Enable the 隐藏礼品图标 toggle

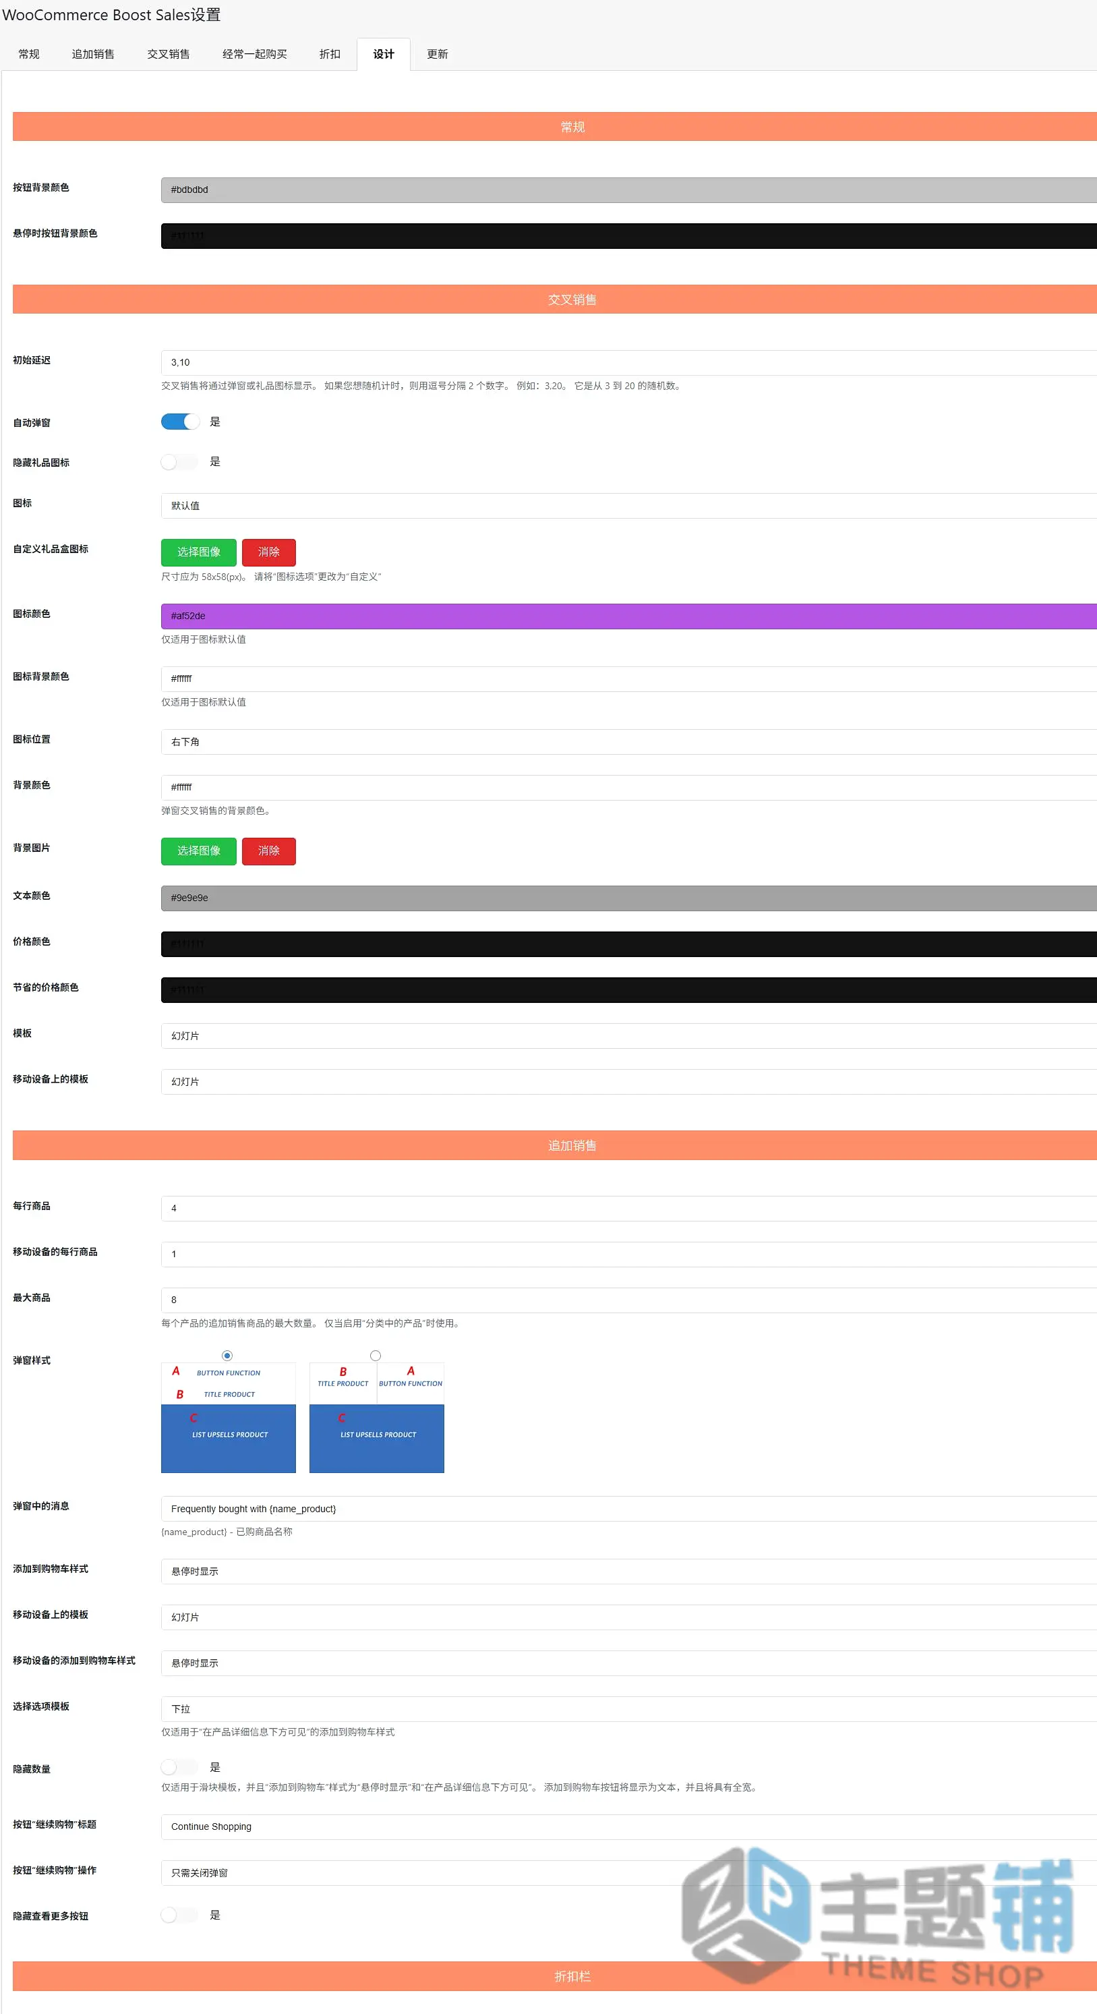[x=181, y=462]
